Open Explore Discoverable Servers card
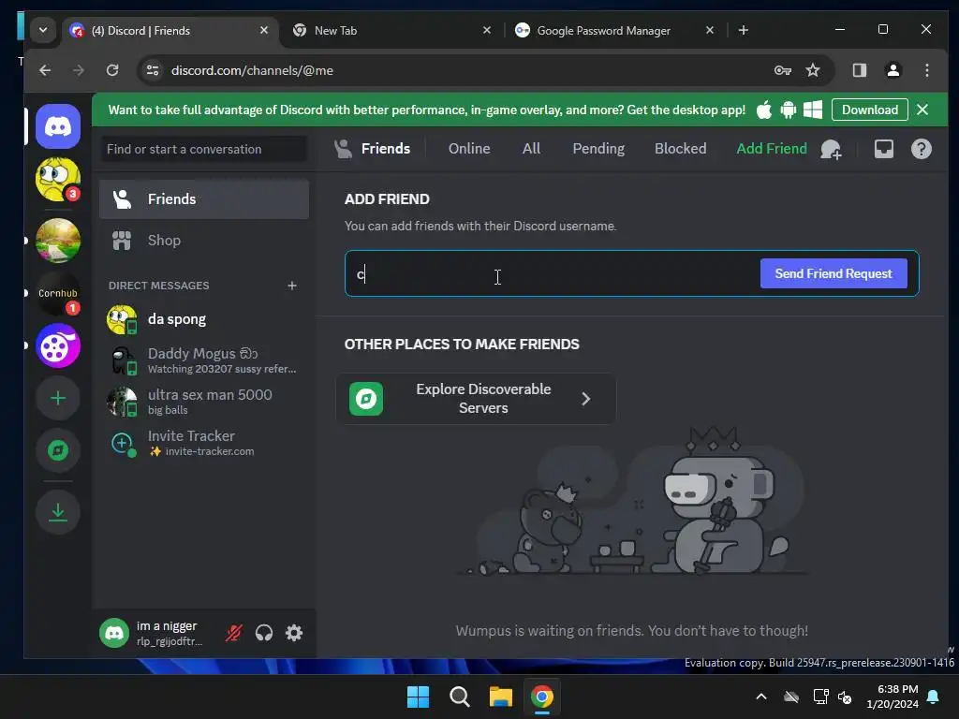 coord(476,399)
